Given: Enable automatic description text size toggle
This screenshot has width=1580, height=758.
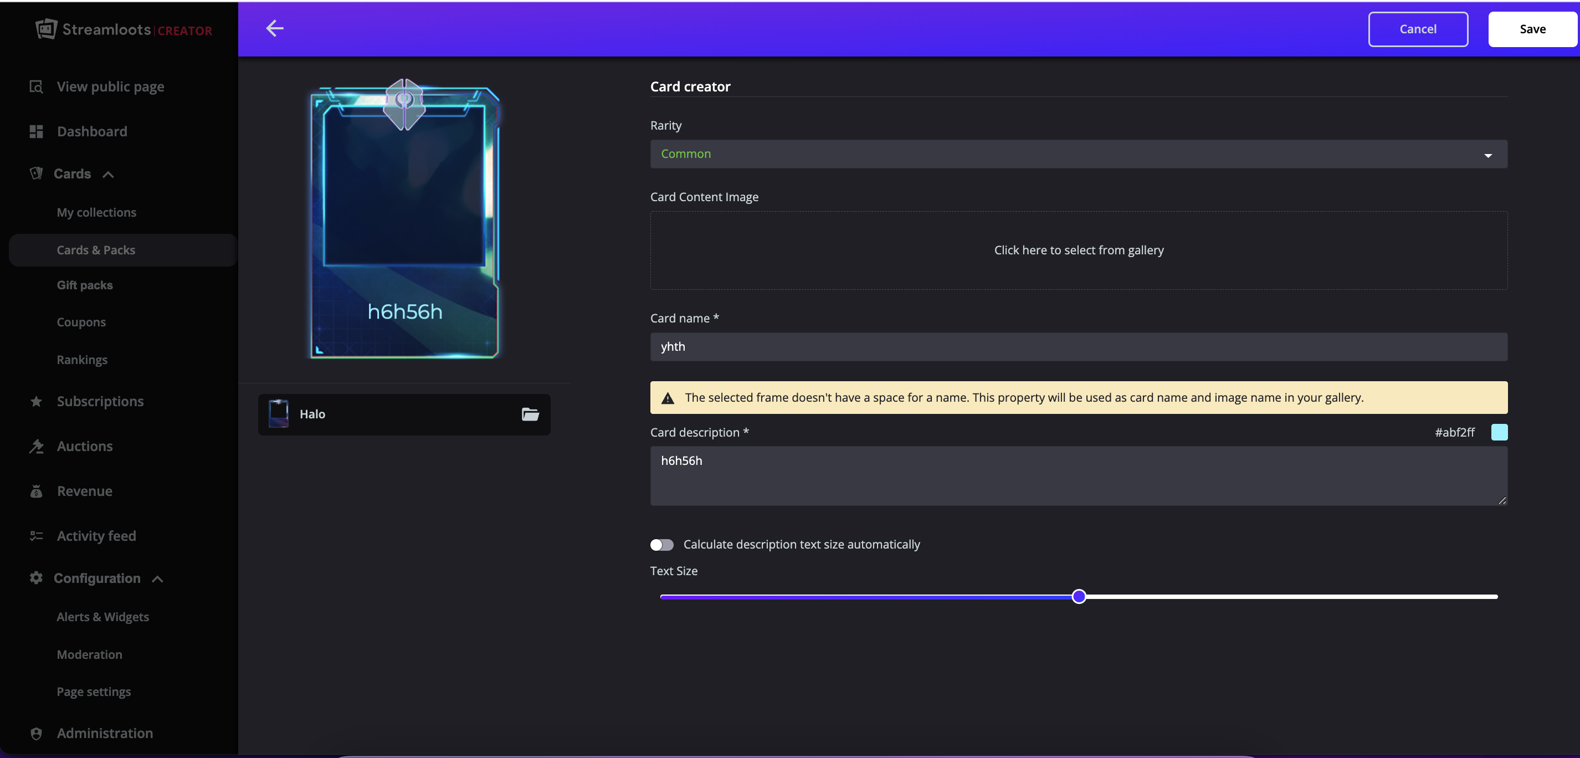Looking at the screenshot, I should (662, 545).
